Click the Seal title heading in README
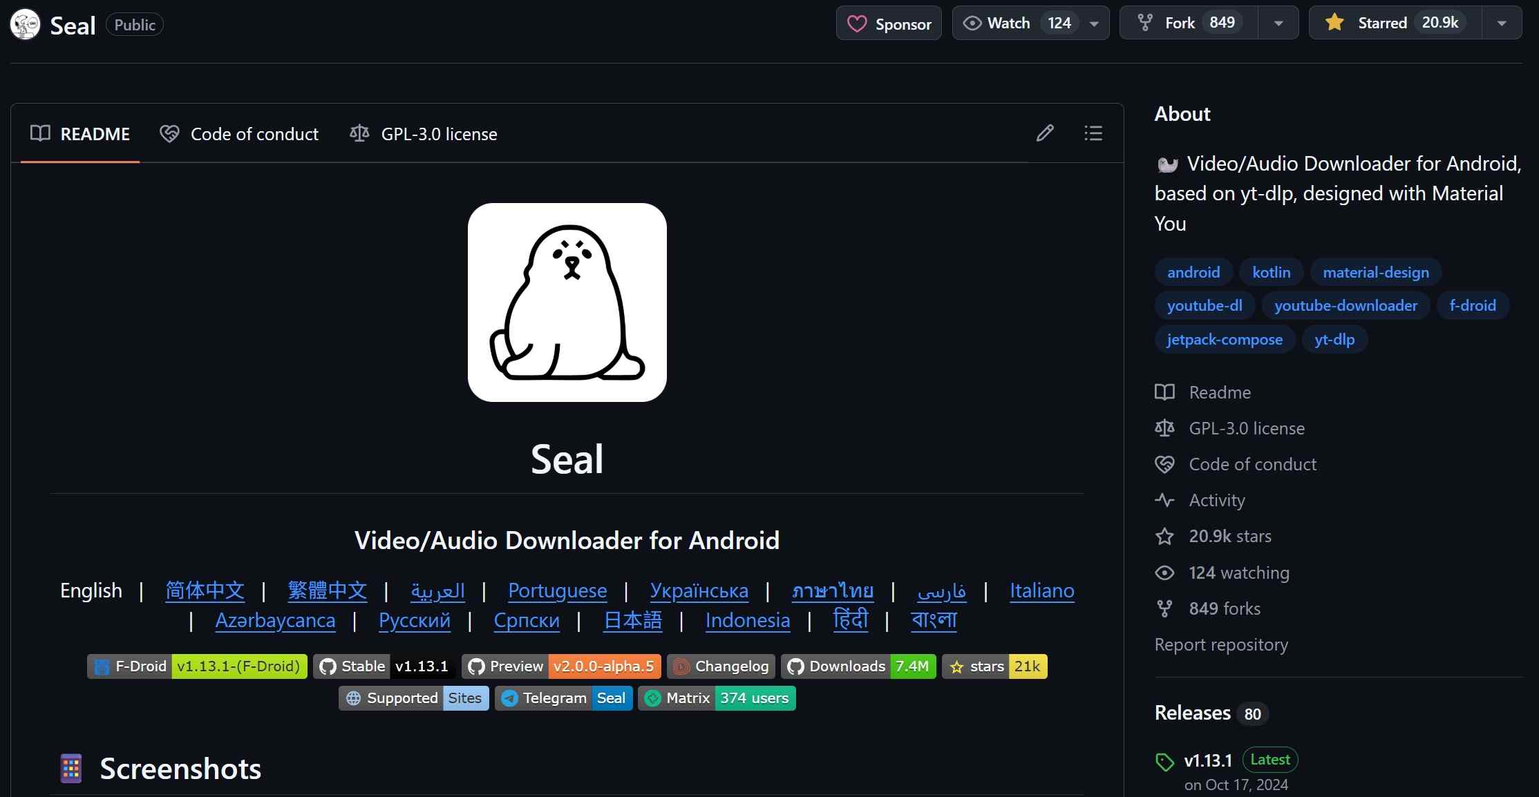Image resolution: width=1539 pixels, height=797 pixels. [567, 459]
